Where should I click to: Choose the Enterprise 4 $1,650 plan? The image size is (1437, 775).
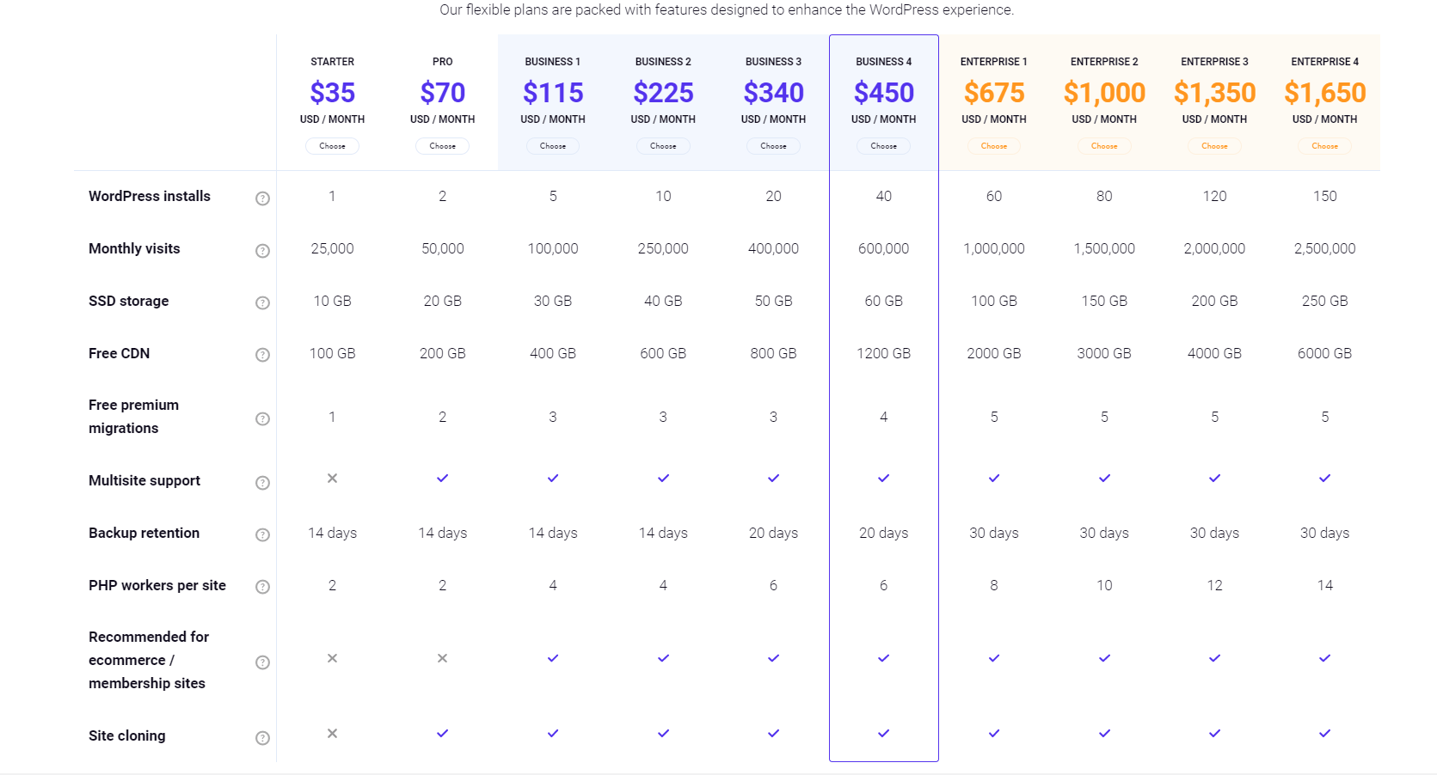(1324, 146)
